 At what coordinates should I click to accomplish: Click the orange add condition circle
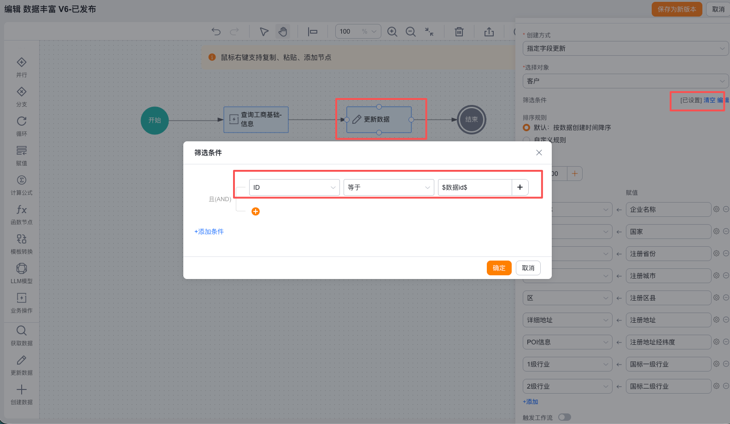point(256,211)
